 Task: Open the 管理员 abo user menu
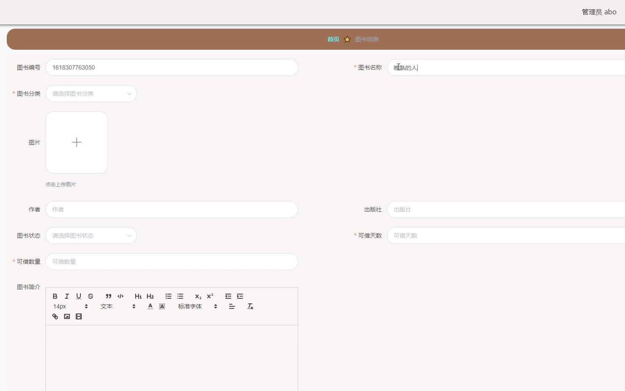tap(599, 12)
